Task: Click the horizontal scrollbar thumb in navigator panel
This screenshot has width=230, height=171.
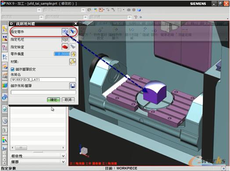Action: coord(21,148)
